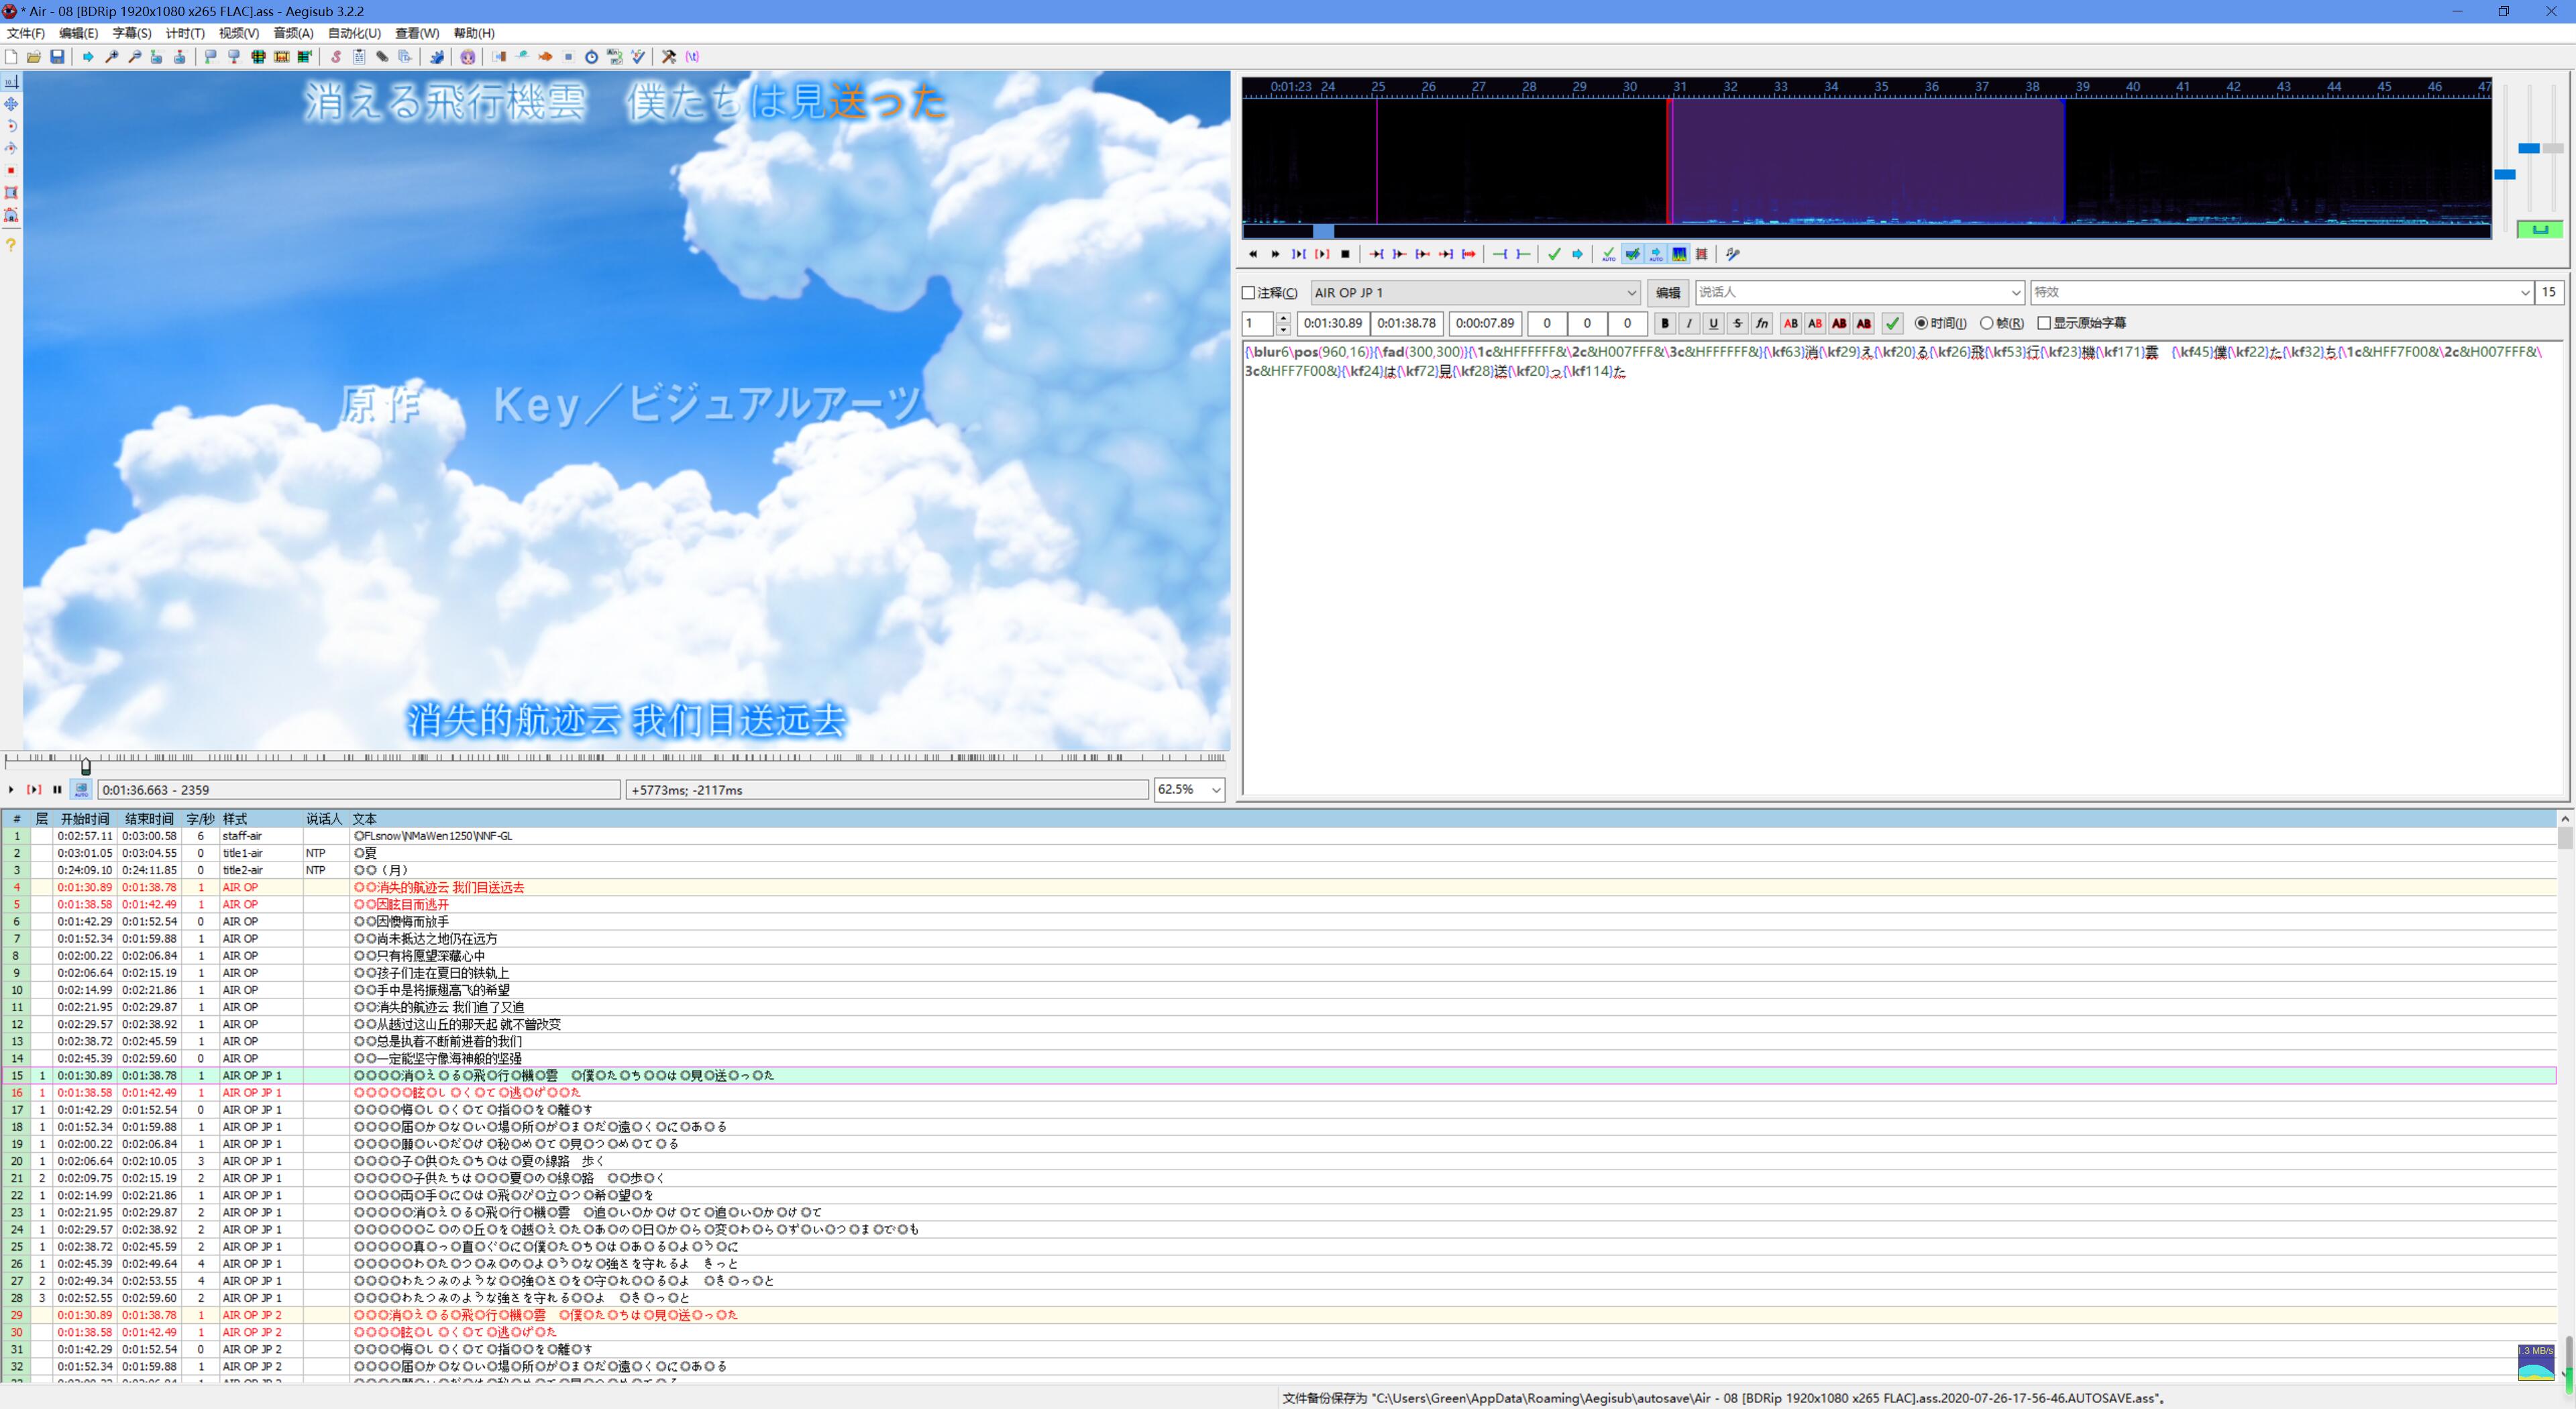
Task: Open the Automation manager icon
Action: click(437, 57)
